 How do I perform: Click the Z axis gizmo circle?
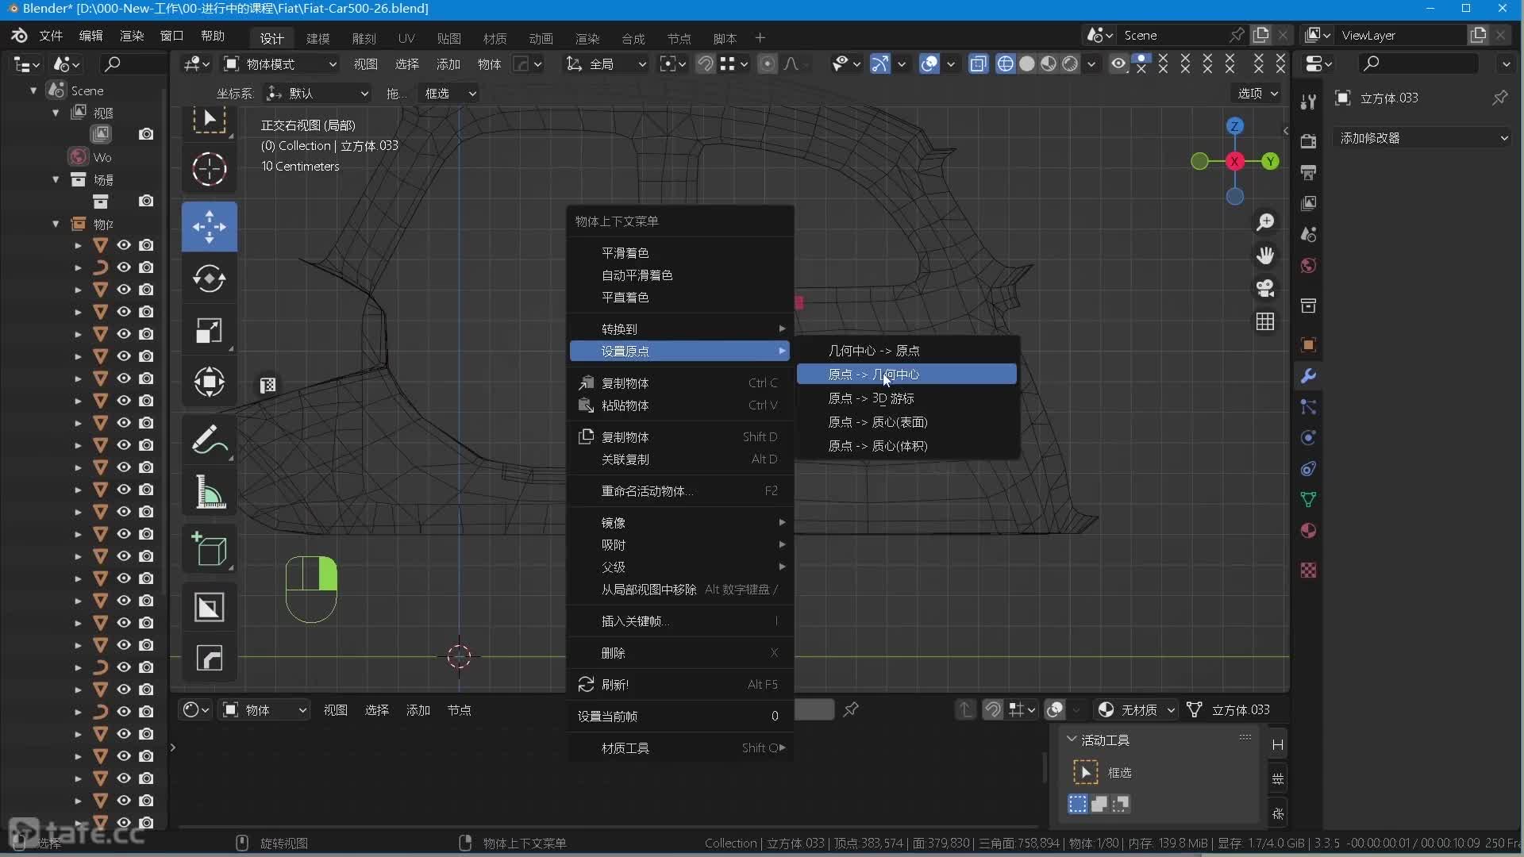[1234, 126]
